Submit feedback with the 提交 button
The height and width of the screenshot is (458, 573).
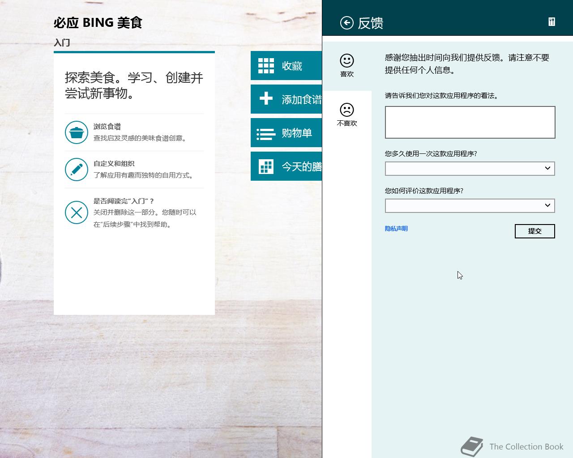(535, 231)
